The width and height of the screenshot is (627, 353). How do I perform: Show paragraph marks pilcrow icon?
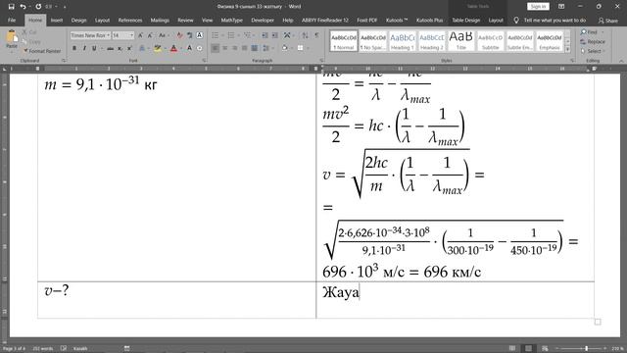[316, 35]
